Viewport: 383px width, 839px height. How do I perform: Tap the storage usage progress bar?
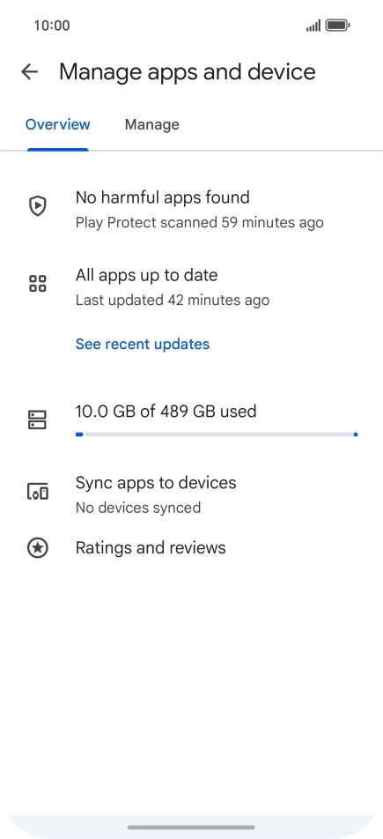click(217, 434)
